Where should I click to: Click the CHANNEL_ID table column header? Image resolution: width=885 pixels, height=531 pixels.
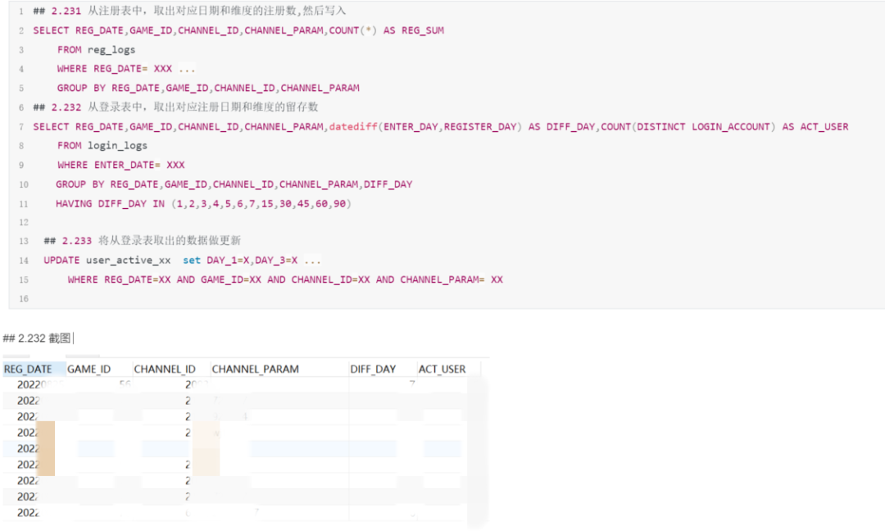coord(164,369)
